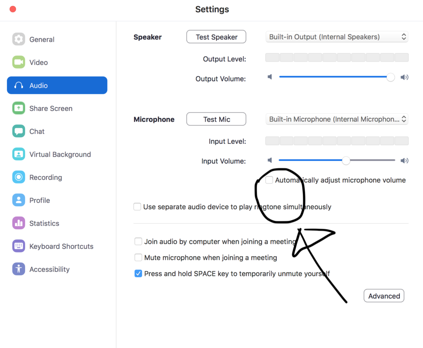This screenshot has width=423, height=348.
Task: Click the Test Mic button
Action: (x=216, y=119)
